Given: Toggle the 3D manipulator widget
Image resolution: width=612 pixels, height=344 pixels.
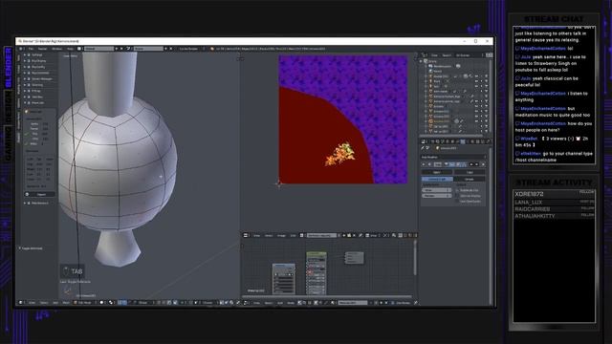Looking at the screenshot, I should (120, 302).
